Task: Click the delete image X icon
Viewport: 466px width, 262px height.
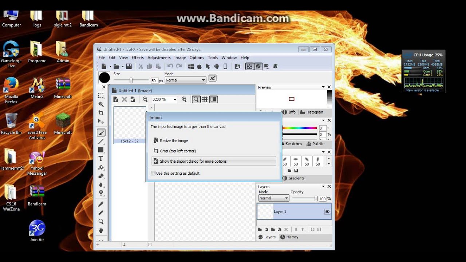Action: tap(124, 99)
